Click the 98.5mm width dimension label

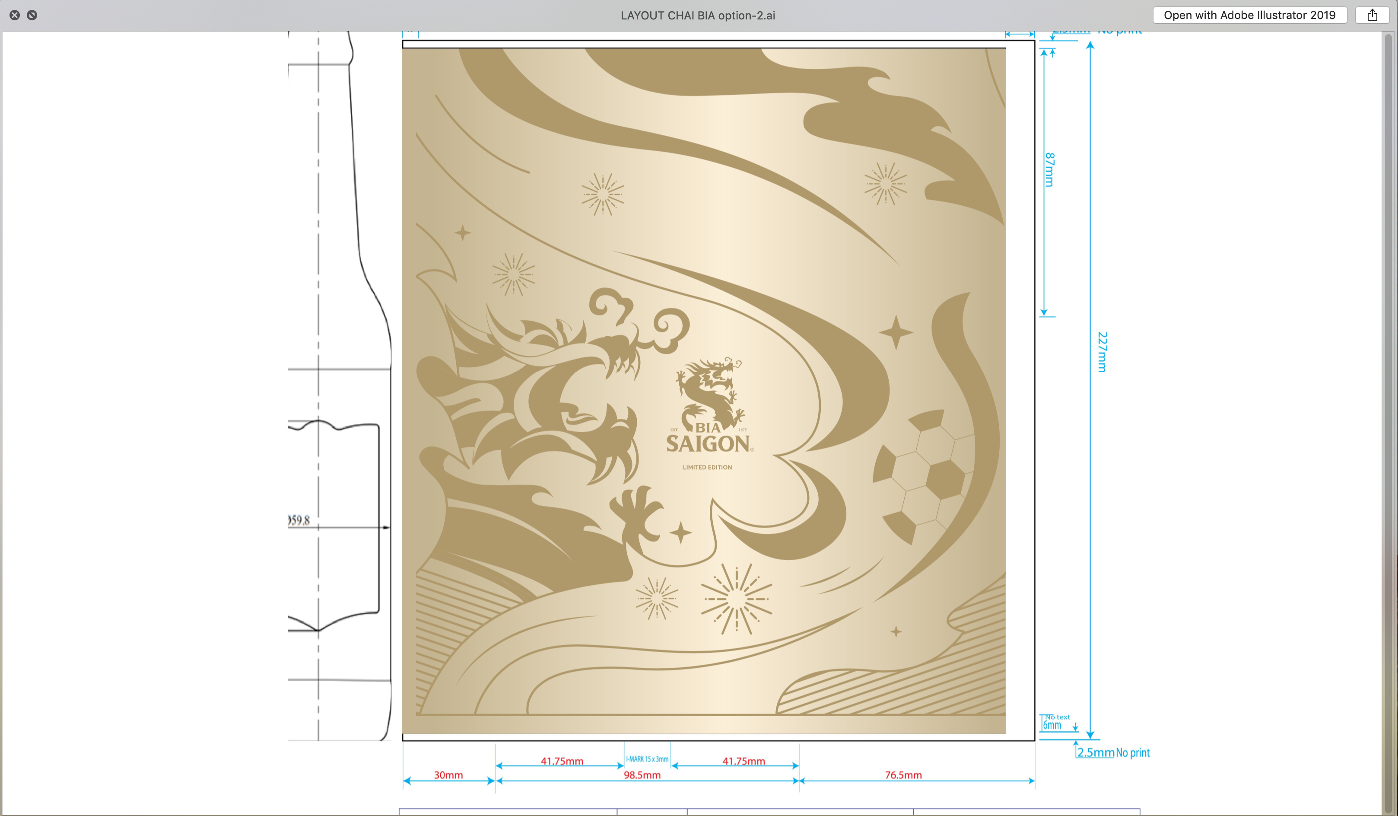pos(642,775)
